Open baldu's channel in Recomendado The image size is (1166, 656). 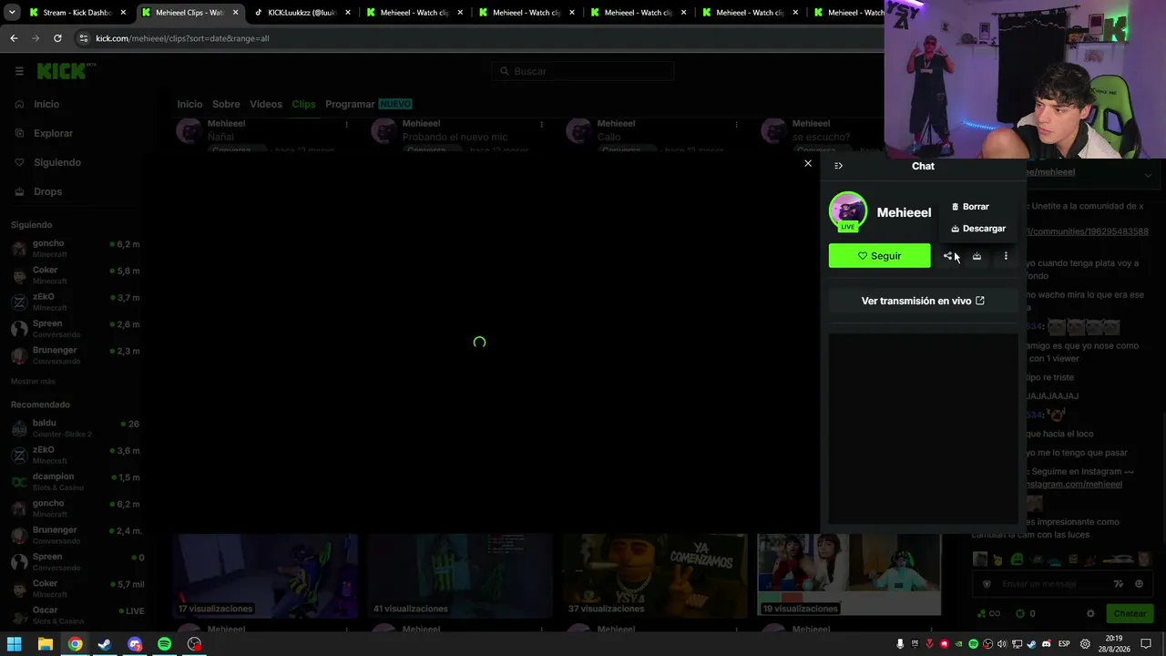click(77, 427)
